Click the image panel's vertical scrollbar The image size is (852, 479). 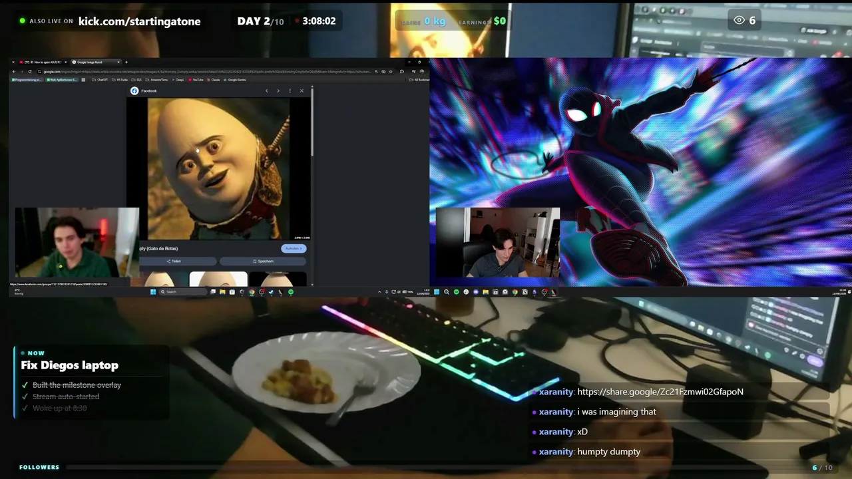tap(312, 123)
